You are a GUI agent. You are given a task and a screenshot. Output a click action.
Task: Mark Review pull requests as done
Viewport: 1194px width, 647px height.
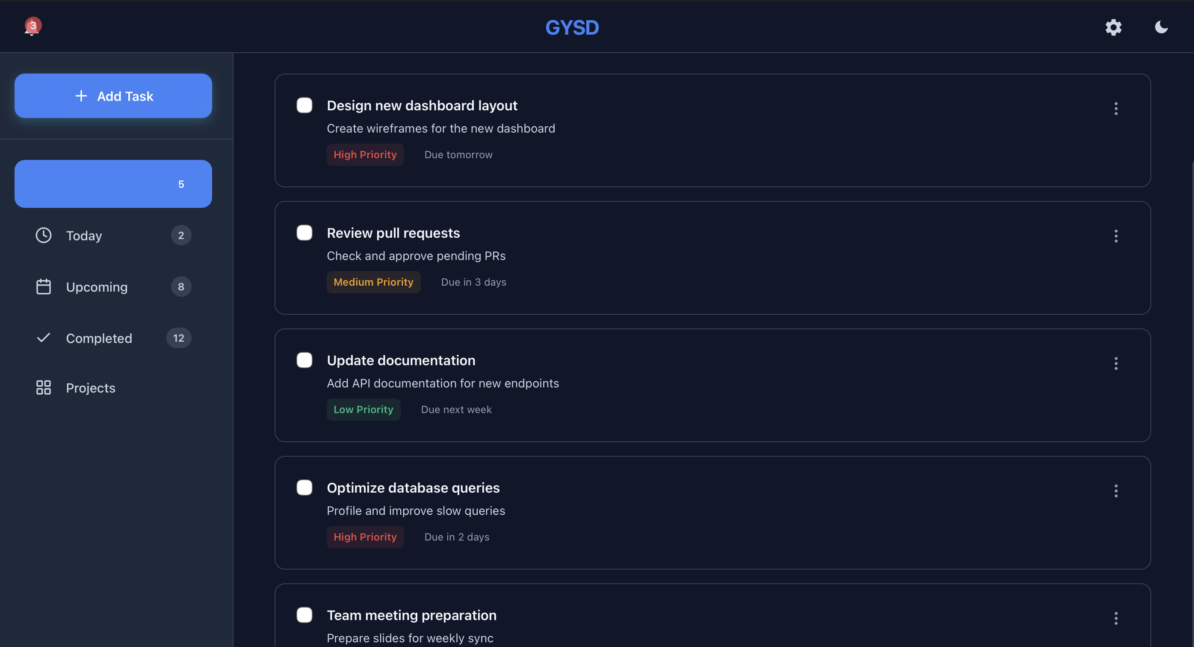[304, 233]
